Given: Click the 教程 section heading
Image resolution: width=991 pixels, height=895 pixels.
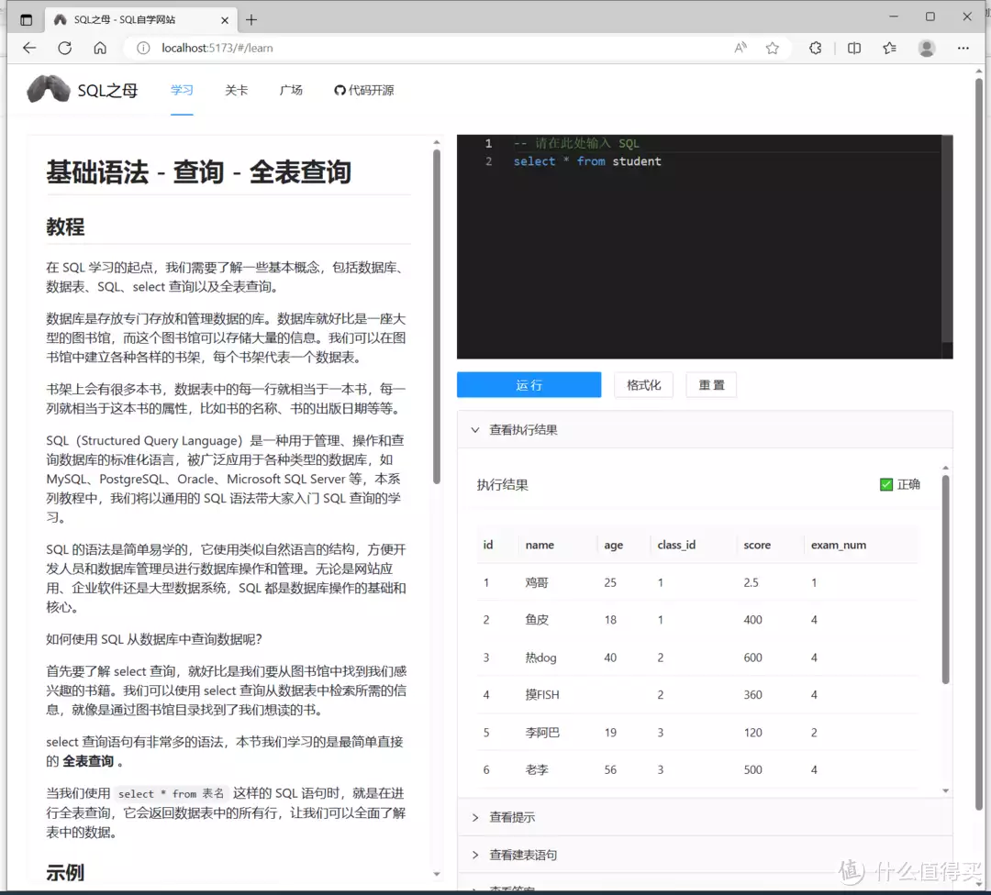Looking at the screenshot, I should (65, 227).
